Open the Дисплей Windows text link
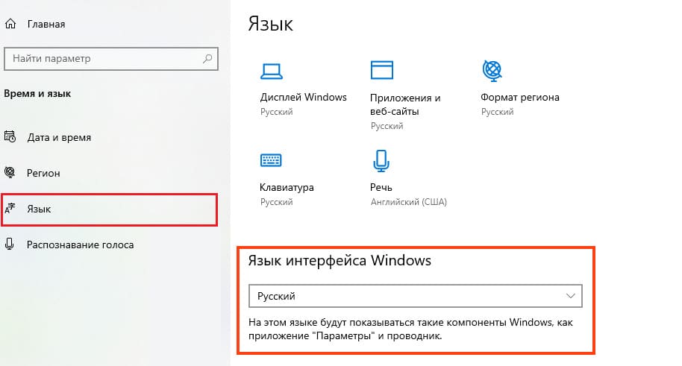The image size is (682, 366). (303, 98)
